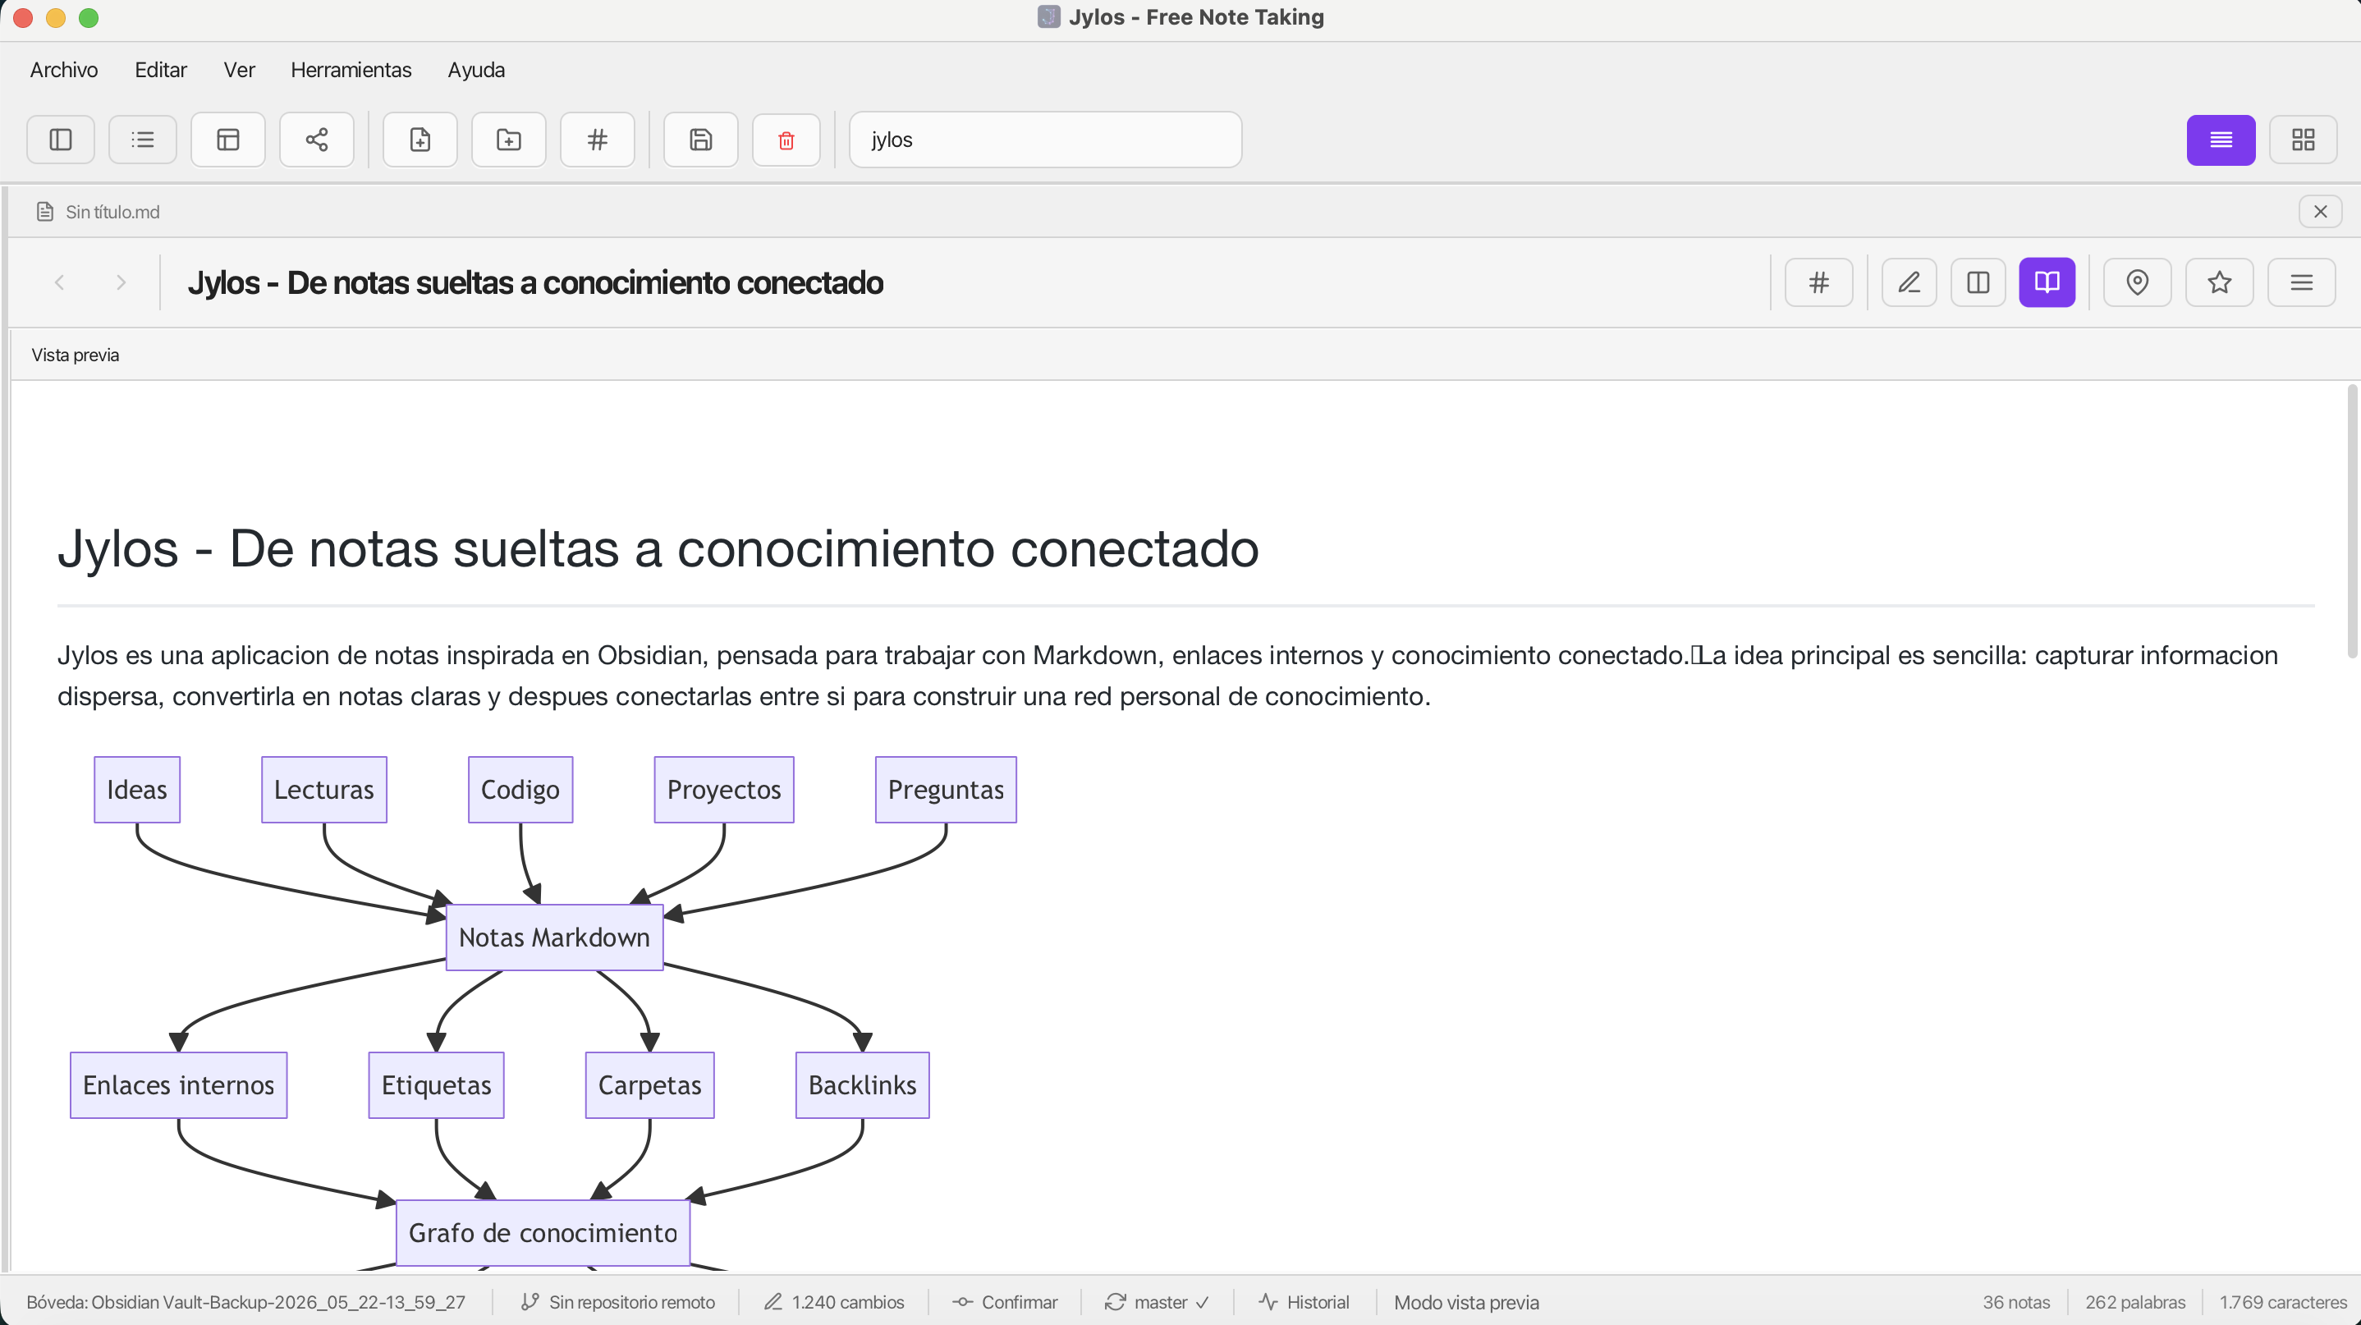The width and height of the screenshot is (2361, 1325).
Task: Open the Archivo menu
Action: coord(64,70)
